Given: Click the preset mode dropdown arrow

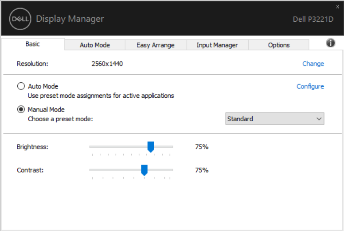Looking at the screenshot, I should (x=319, y=119).
